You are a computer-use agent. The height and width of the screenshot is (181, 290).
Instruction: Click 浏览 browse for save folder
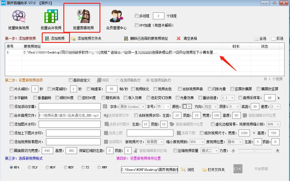point(188,170)
